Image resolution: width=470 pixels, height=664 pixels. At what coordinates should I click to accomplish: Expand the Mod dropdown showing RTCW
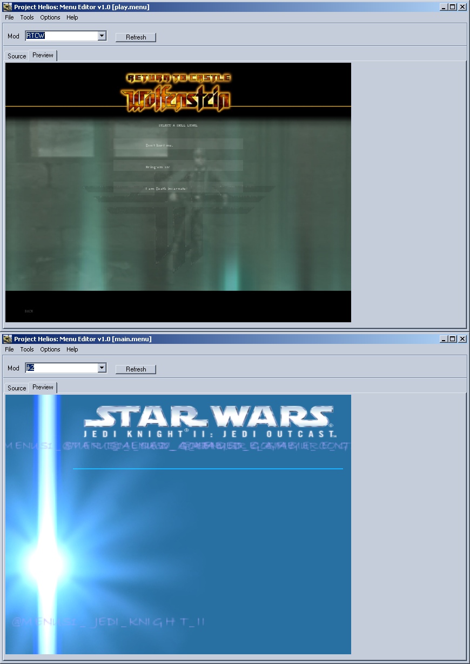pos(102,36)
